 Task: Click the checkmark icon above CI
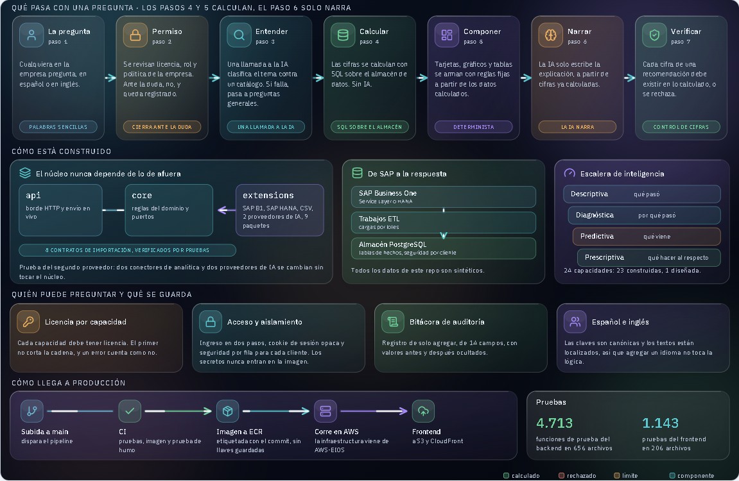point(130,411)
